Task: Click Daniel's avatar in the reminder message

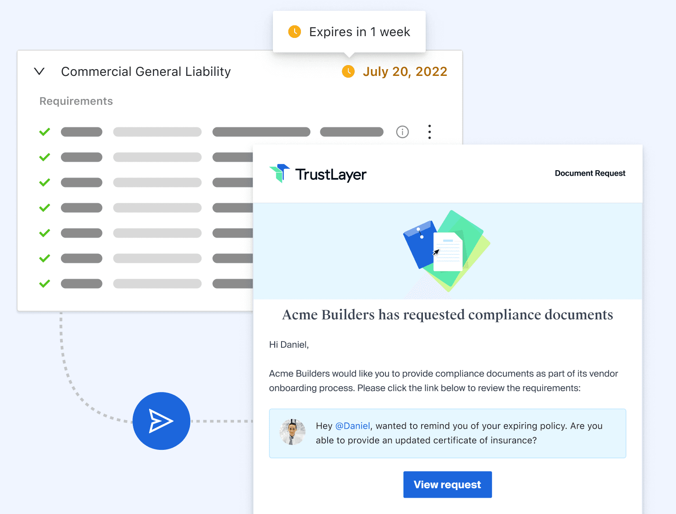Action: click(x=292, y=432)
